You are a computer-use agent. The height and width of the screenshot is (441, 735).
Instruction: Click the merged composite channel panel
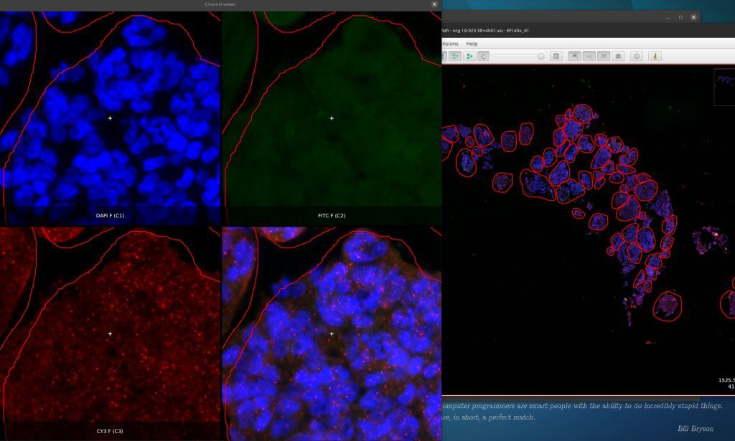pyautogui.click(x=332, y=333)
